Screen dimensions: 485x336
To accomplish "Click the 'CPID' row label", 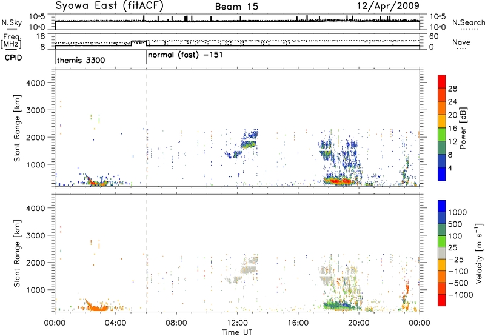I will [x=13, y=58].
